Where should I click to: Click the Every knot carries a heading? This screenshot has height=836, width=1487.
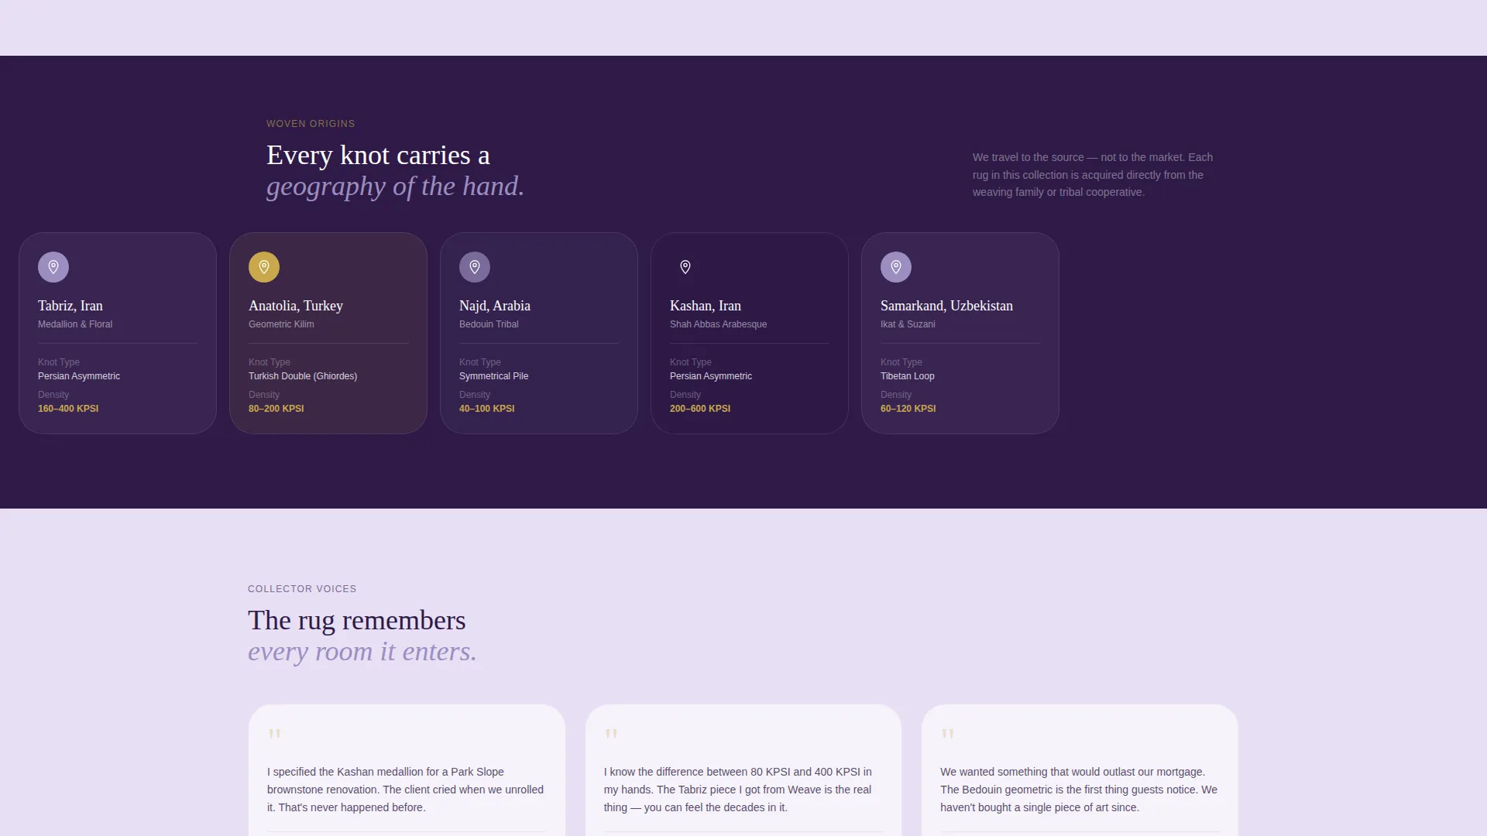pos(378,156)
